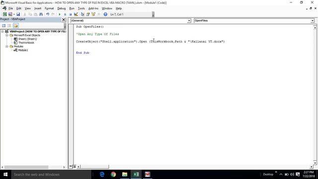
Task: Open the File menu
Action: tap(10, 8)
